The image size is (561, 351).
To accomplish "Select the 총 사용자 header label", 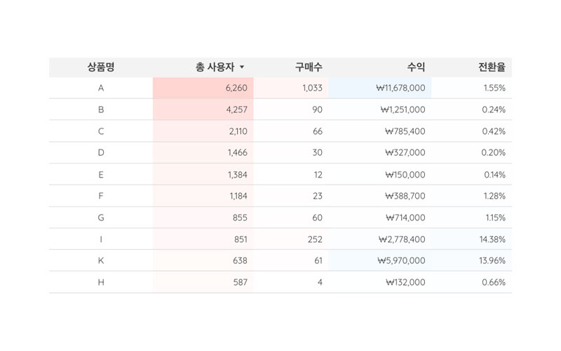I will click(215, 67).
